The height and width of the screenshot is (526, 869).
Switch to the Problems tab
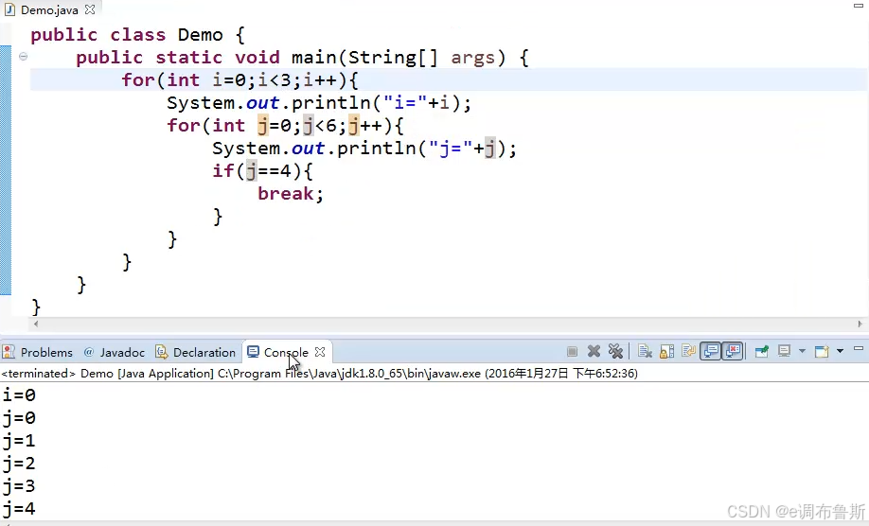38,352
